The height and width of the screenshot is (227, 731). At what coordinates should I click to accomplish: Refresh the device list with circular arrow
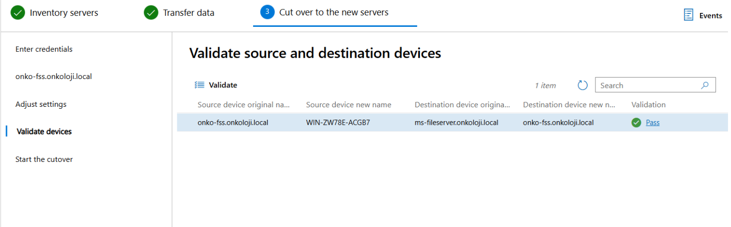coord(583,85)
